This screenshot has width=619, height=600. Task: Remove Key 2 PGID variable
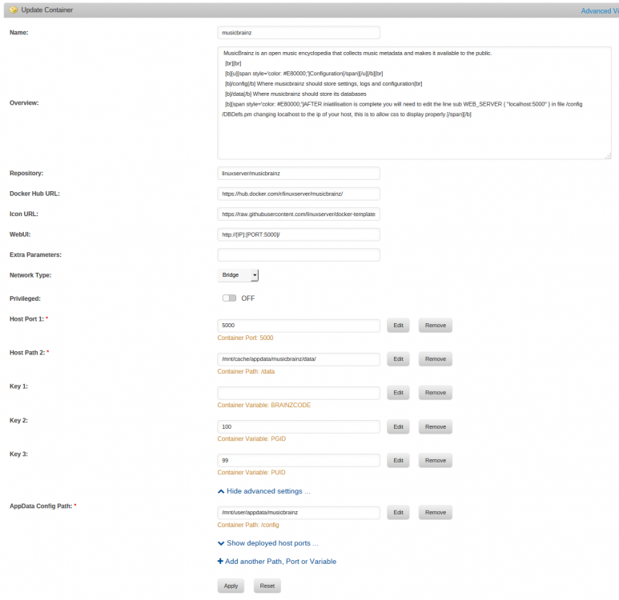tap(436, 427)
